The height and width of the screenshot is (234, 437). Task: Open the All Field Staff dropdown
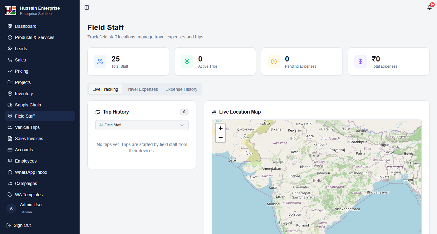142,125
